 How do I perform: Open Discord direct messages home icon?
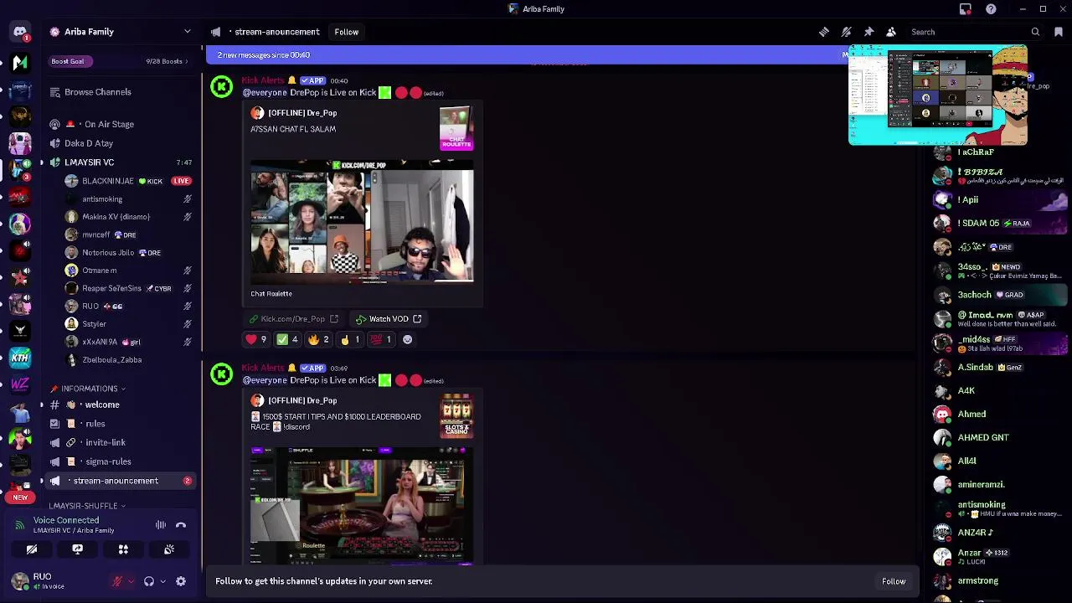pos(20,32)
